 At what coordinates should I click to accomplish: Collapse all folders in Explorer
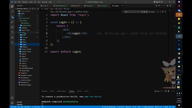point(38,9)
